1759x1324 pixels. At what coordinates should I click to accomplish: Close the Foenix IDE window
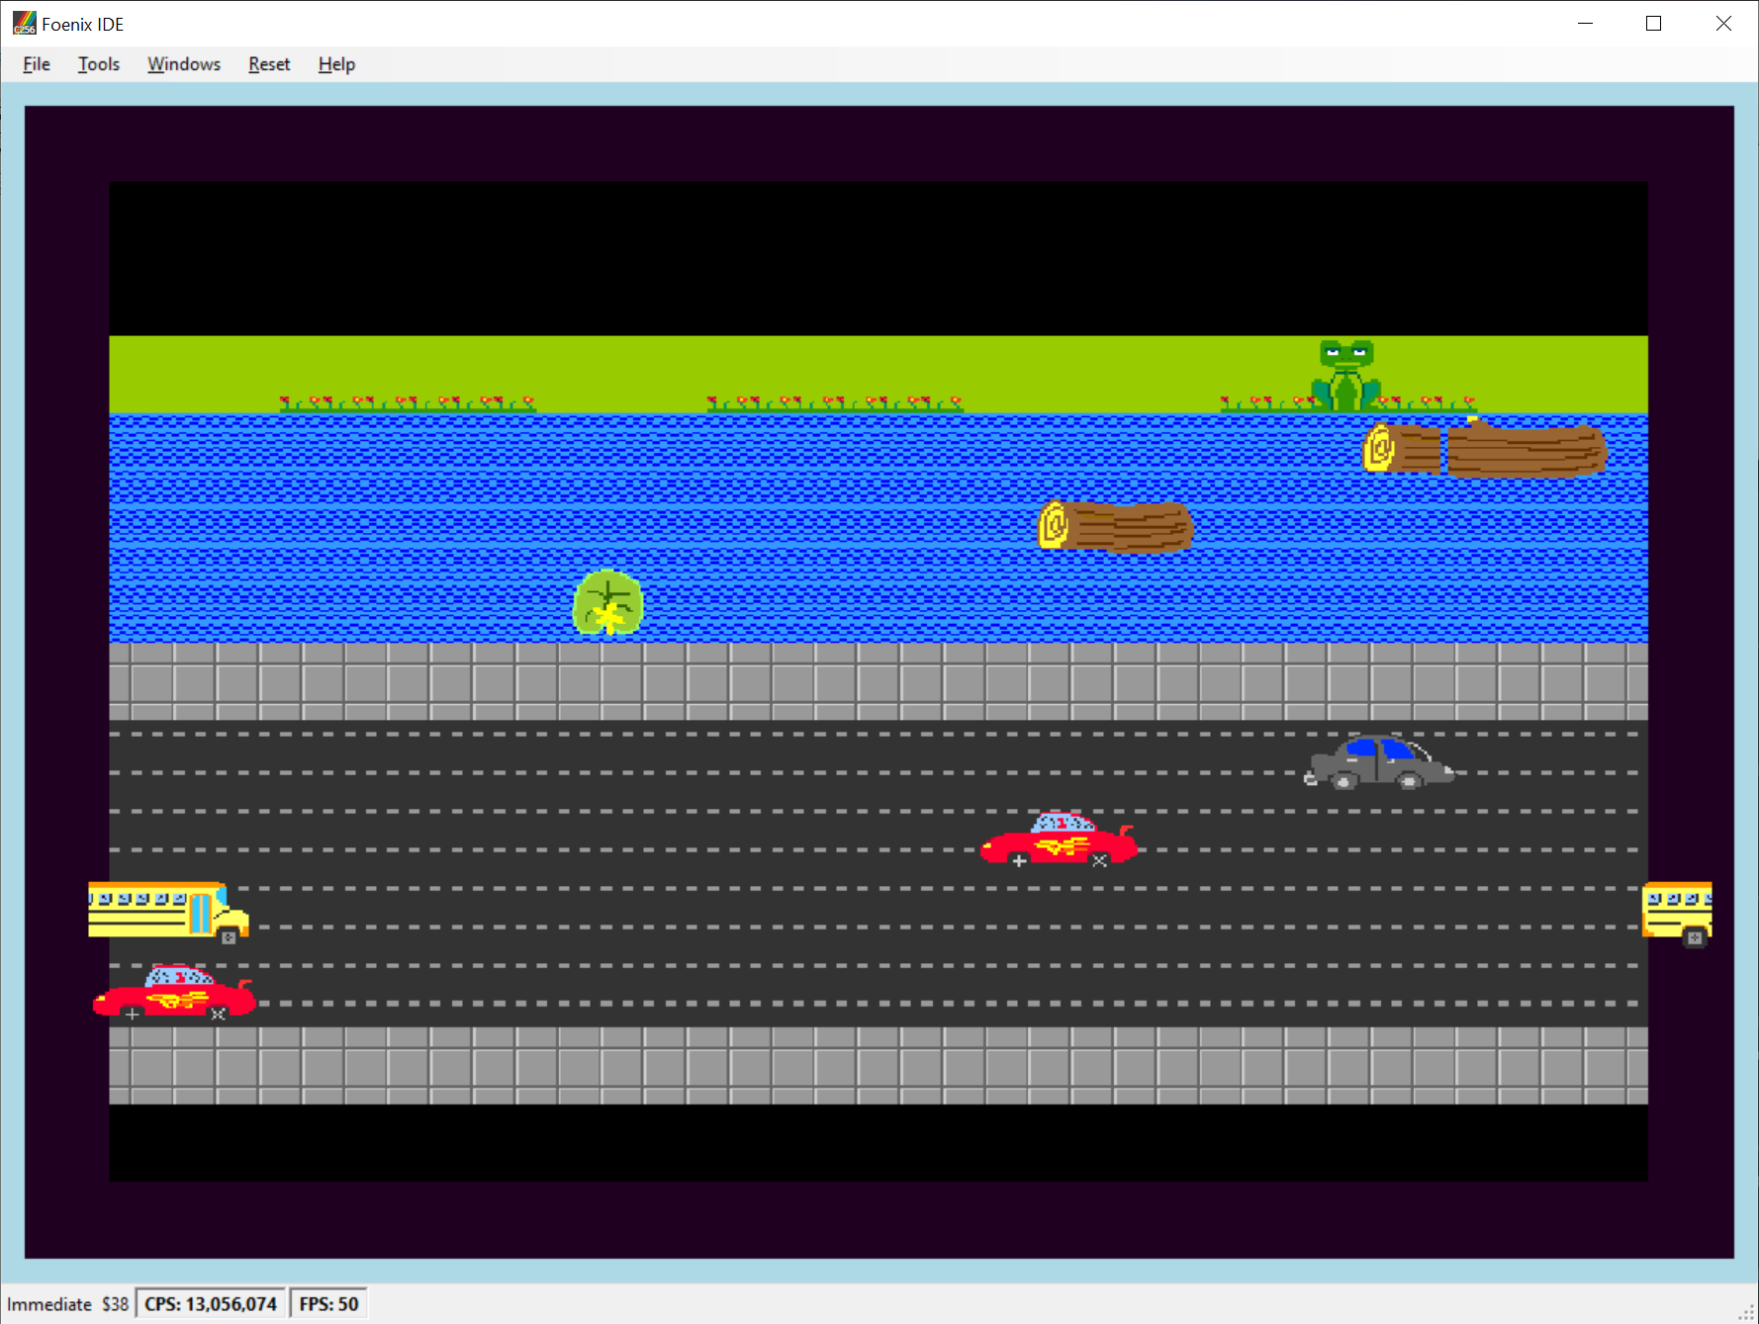(x=1723, y=23)
